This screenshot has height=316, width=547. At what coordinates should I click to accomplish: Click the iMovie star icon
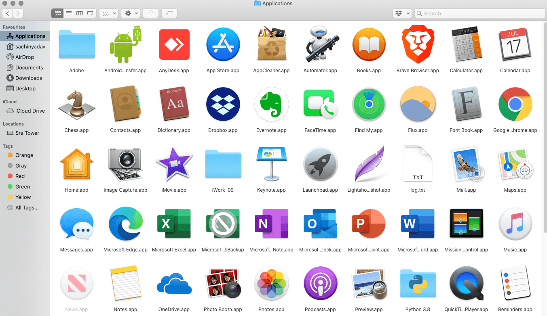click(x=174, y=164)
